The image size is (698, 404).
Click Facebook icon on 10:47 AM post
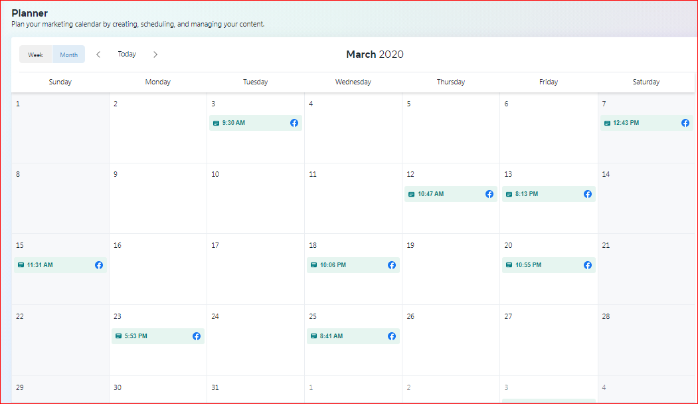pyautogui.click(x=489, y=194)
